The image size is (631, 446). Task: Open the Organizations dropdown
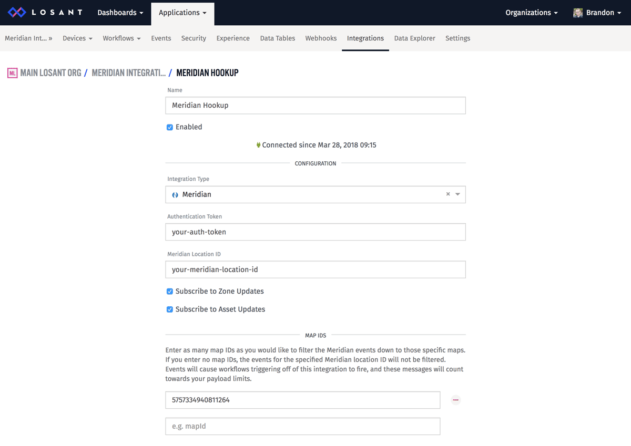click(531, 13)
